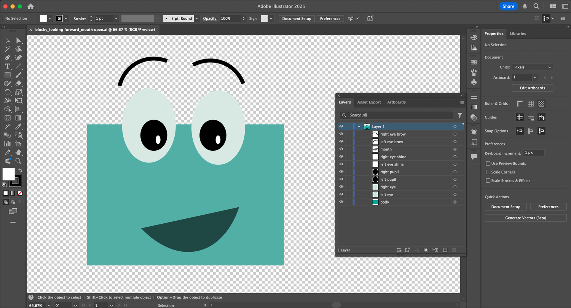The width and height of the screenshot is (571, 308).
Task: Open zoom level dropdown in status bar
Action: (49, 305)
